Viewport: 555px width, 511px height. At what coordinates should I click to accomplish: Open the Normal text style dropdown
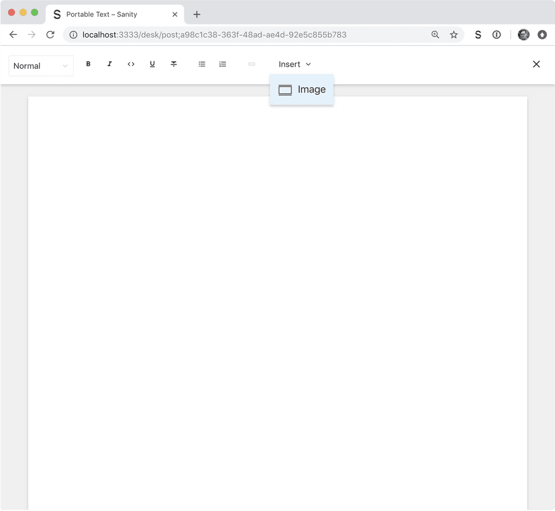(x=41, y=66)
